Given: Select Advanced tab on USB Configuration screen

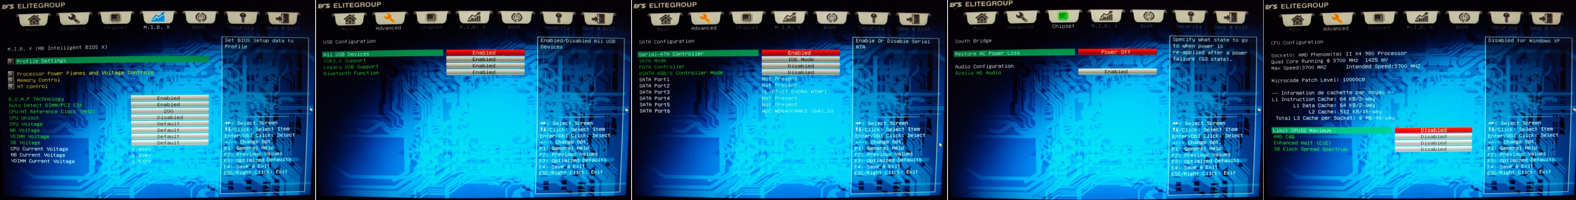Looking at the screenshot, I should point(388,21).
